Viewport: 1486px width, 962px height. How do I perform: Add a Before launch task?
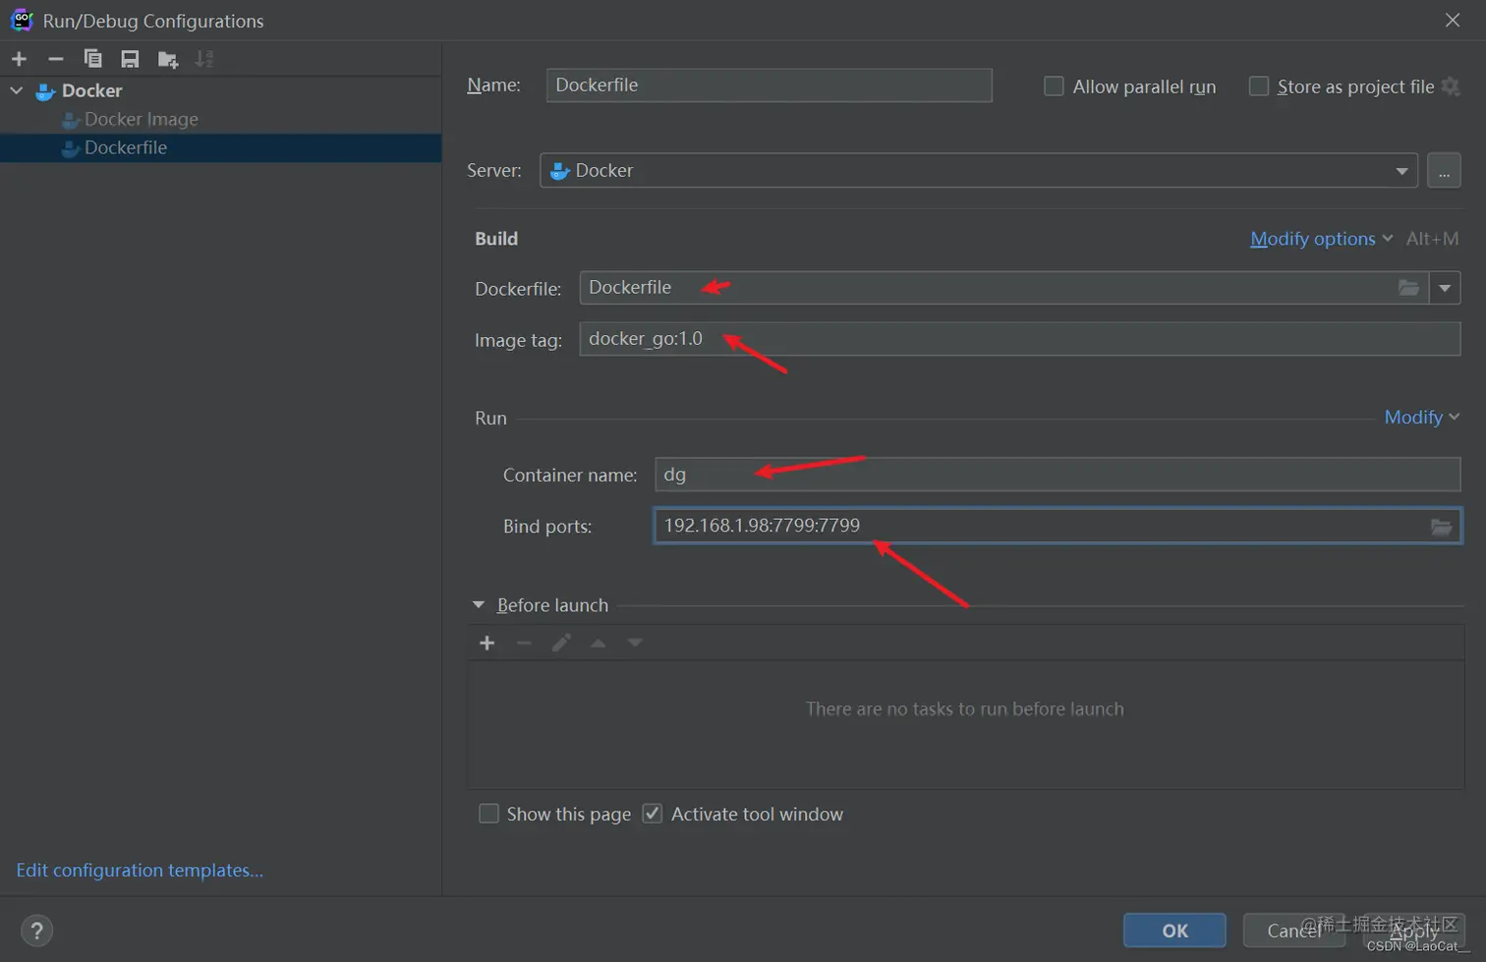point(486,643)
